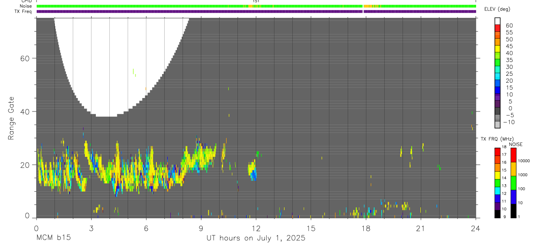535x247 pixels.
Task: Select the black bottom cell of TX FRQ colorbar
Action: (x=498, y=214)
